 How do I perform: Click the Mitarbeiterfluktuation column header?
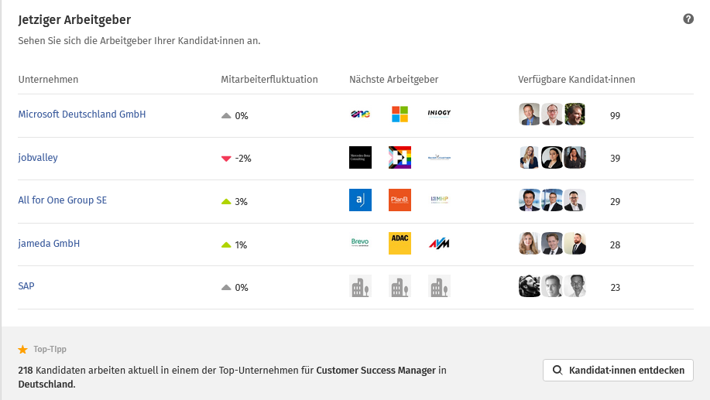coord(269,80)
